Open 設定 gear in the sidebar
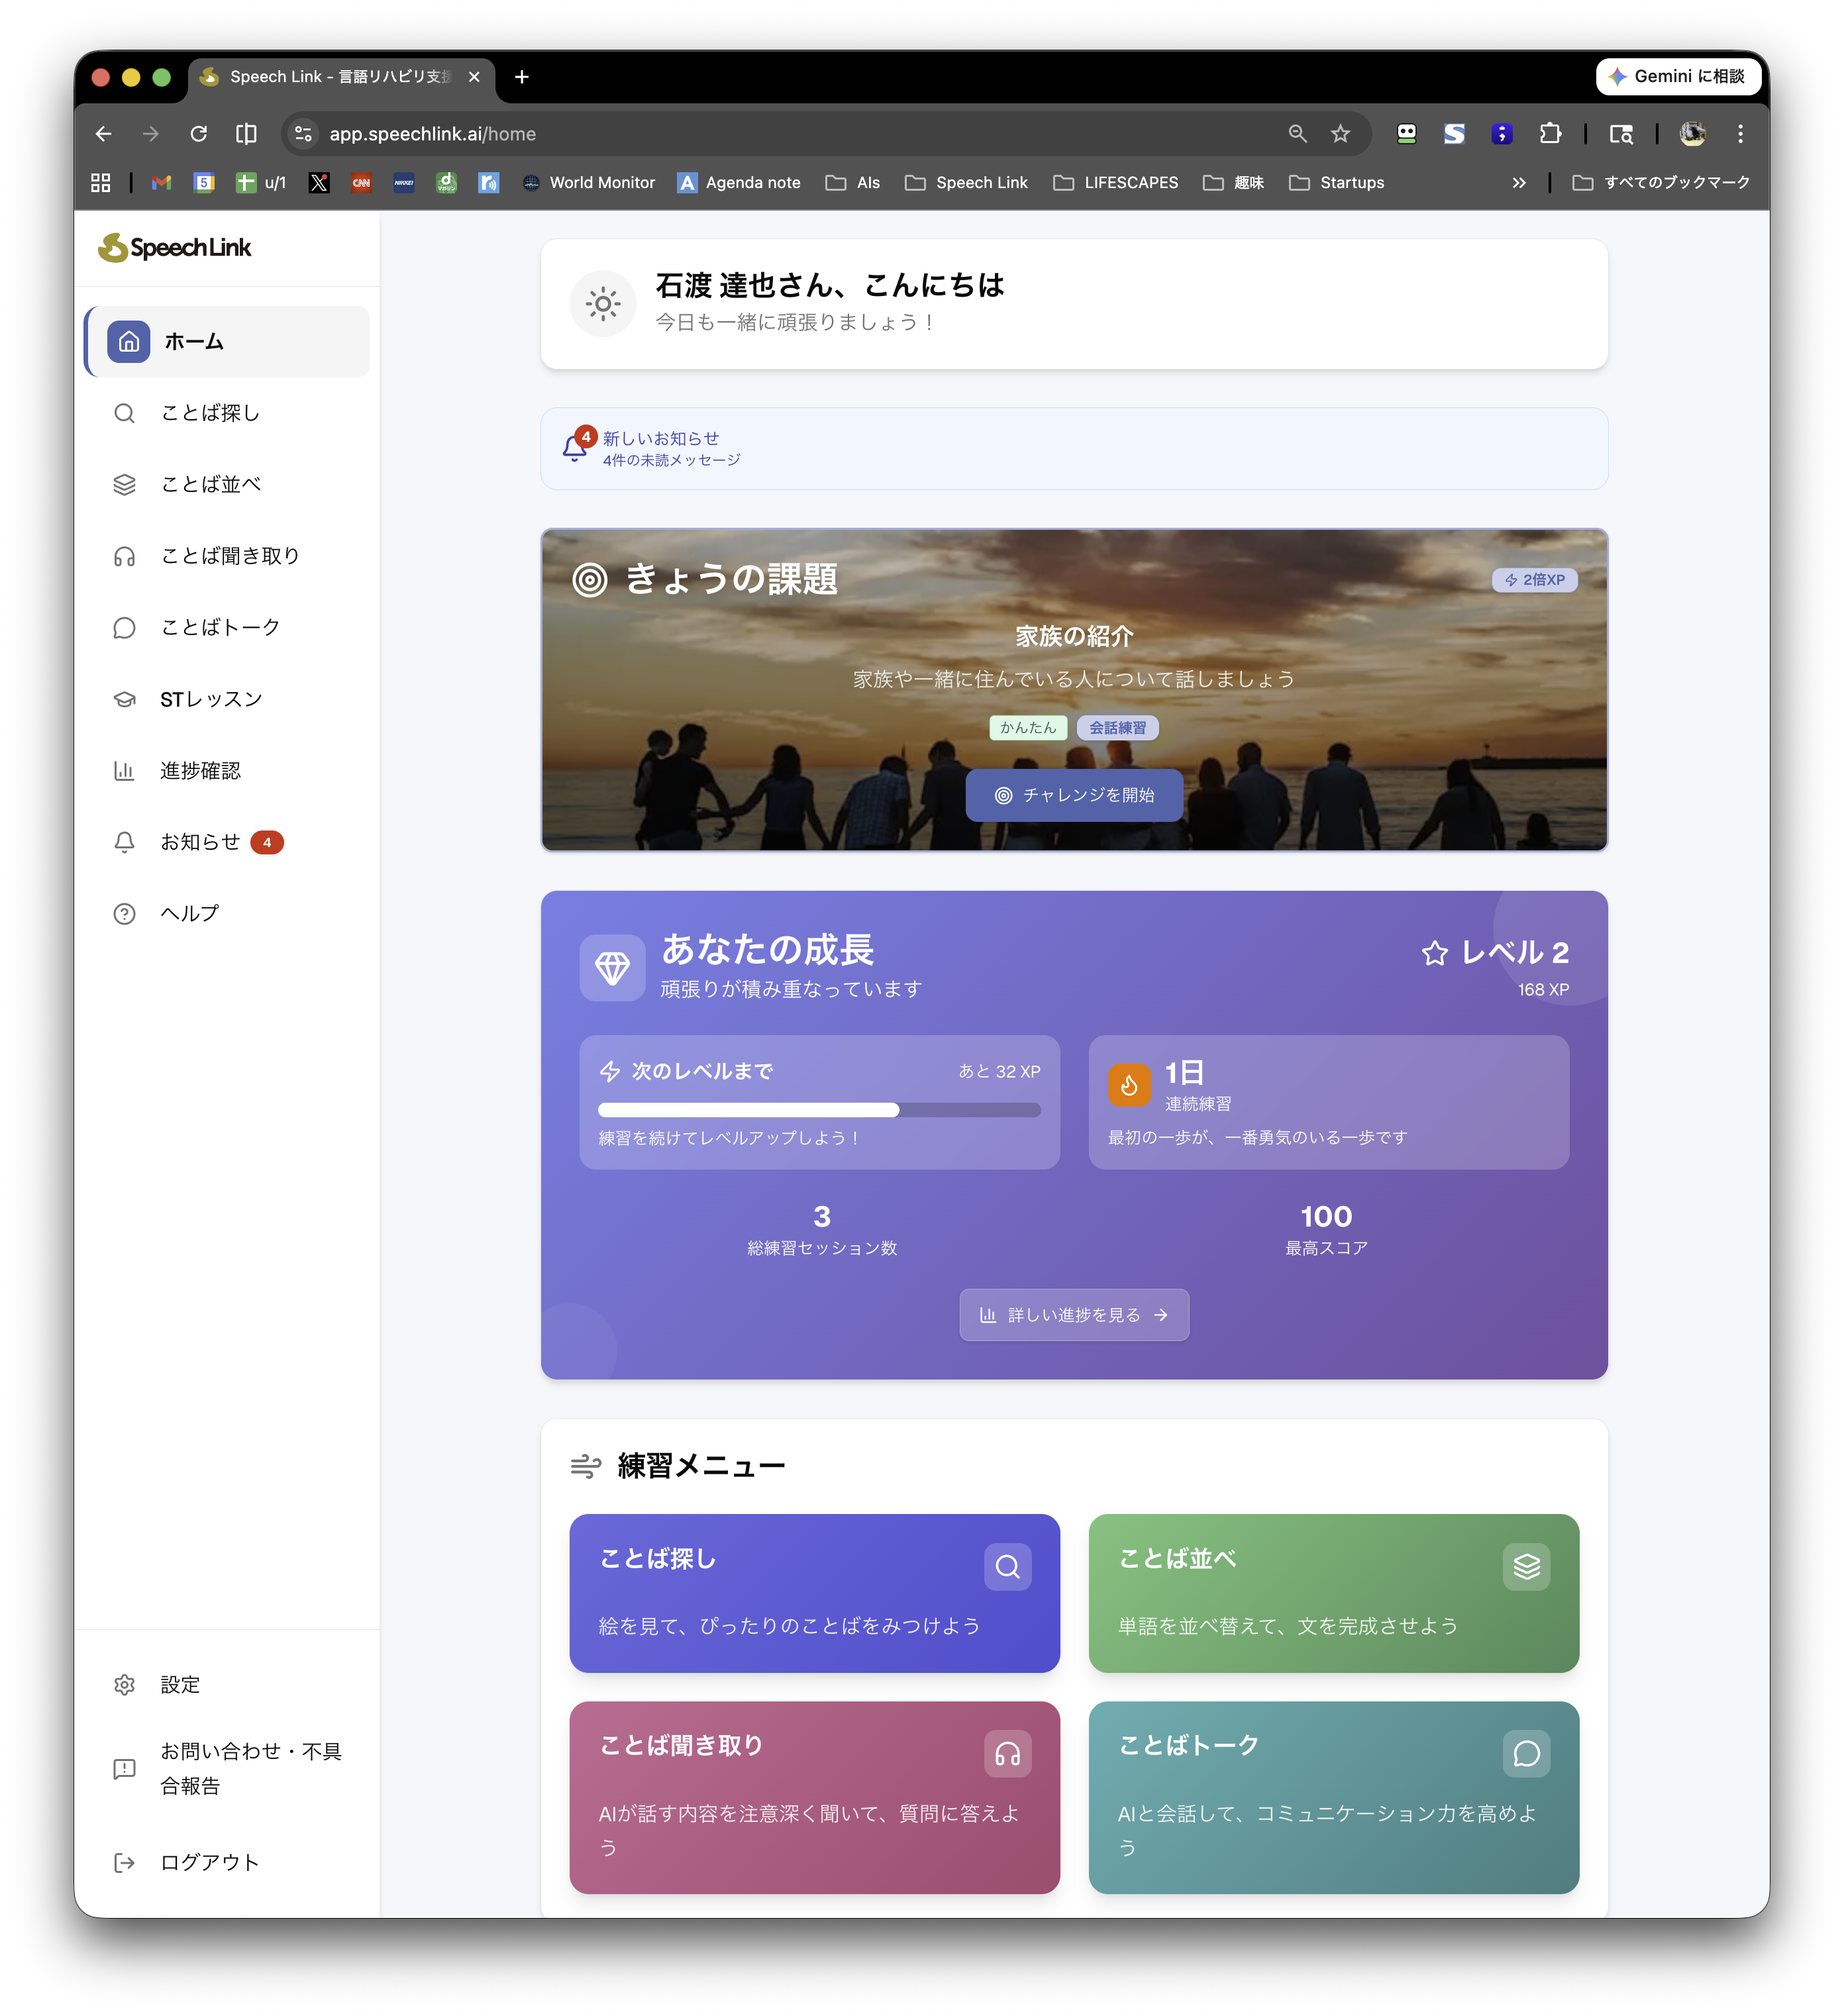The height and width of the screenshot is (2016, 1844). [227, 1685]
